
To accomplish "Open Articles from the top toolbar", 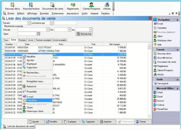I will tap(107, 6).
